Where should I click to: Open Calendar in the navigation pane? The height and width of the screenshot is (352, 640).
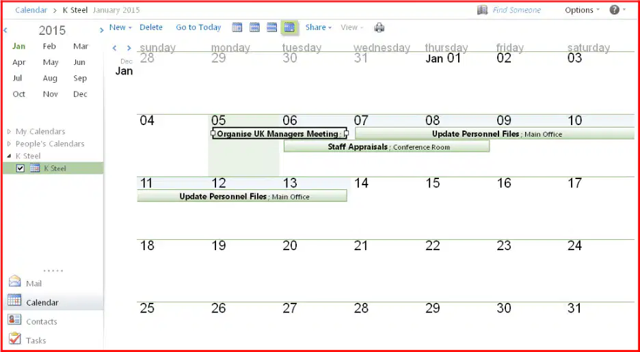(53, 302)
